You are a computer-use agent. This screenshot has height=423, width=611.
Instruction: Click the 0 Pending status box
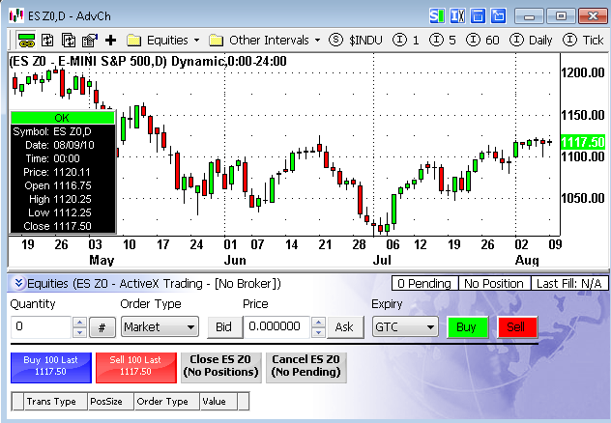click(x=424, y=283)
